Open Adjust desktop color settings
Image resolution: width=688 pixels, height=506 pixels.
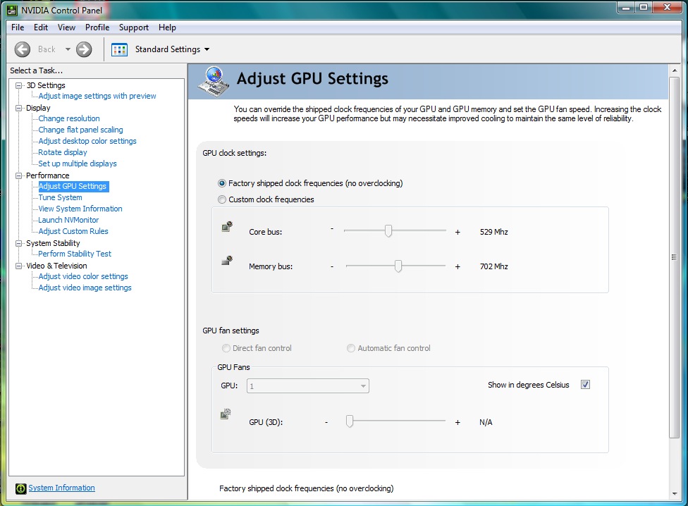coord(87,141)
